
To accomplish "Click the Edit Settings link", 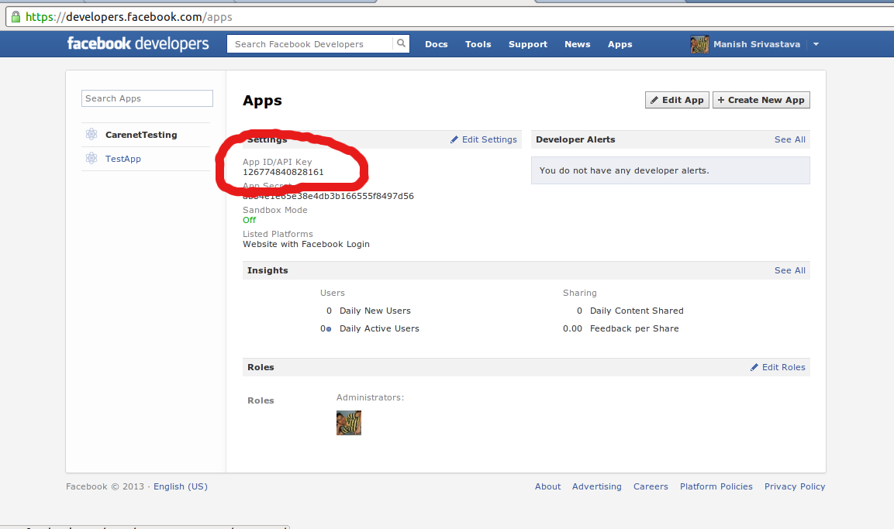I will coord(489,139).
